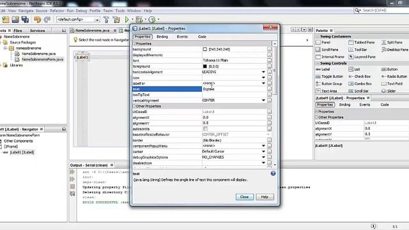
Task: Click the text property value field
Action: tap(235, 89)
